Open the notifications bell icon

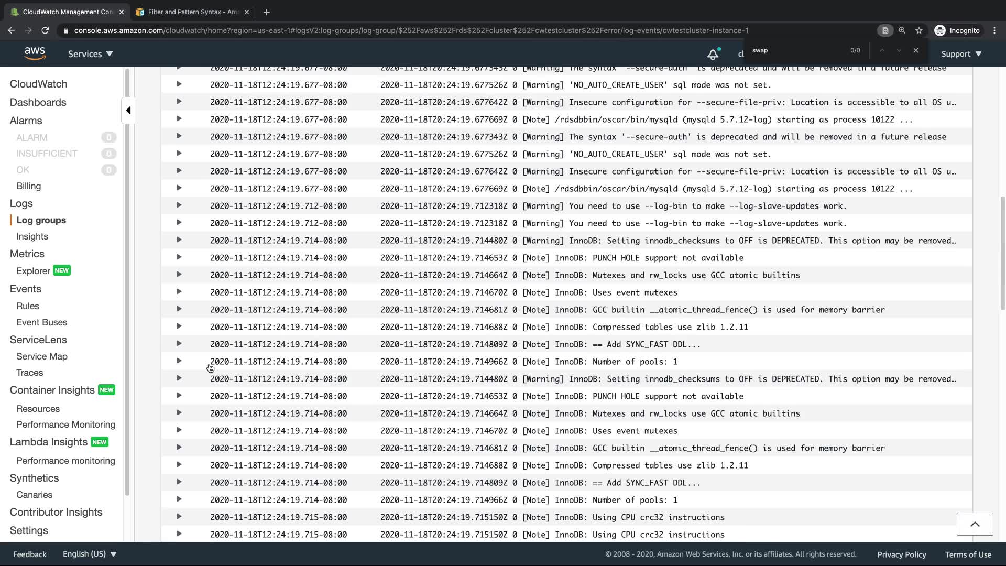tap(713, 54)
